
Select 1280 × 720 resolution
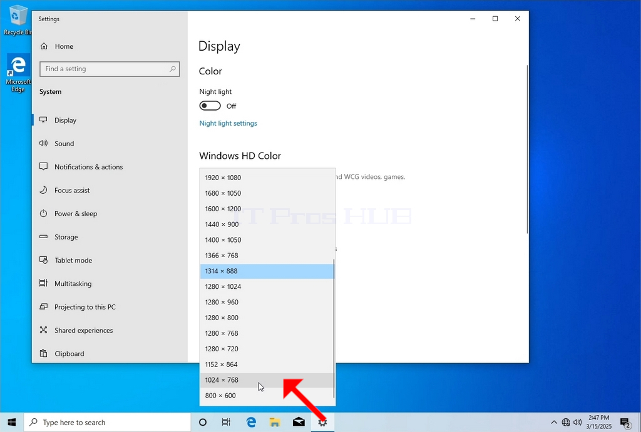tap(267, 349)
